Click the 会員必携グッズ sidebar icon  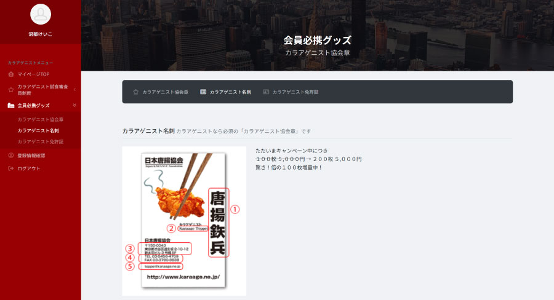(11, 106)
